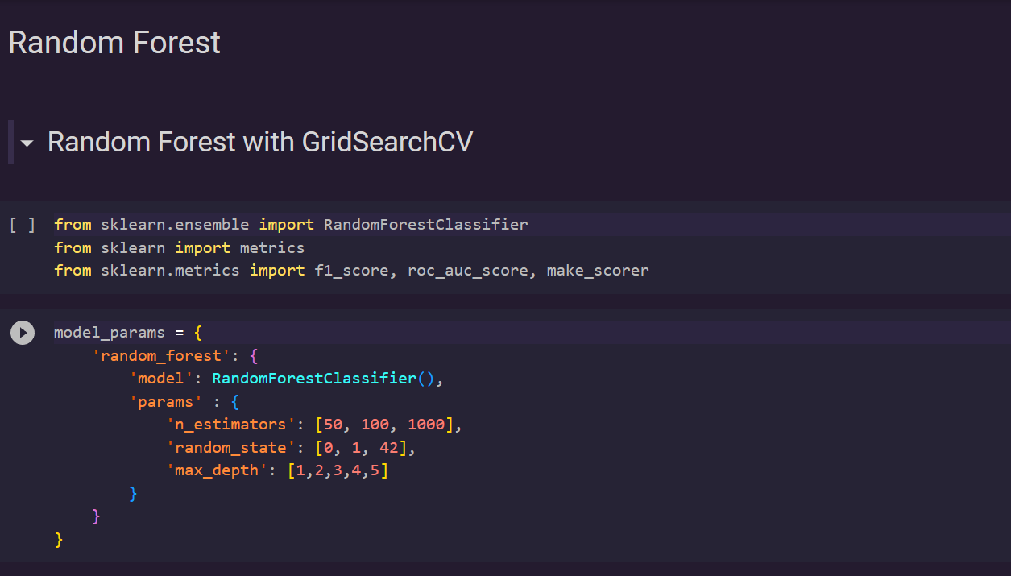Run the model_params code cell
The height and width of the screenshot is (576, 1011).
[x=23, y=333]
